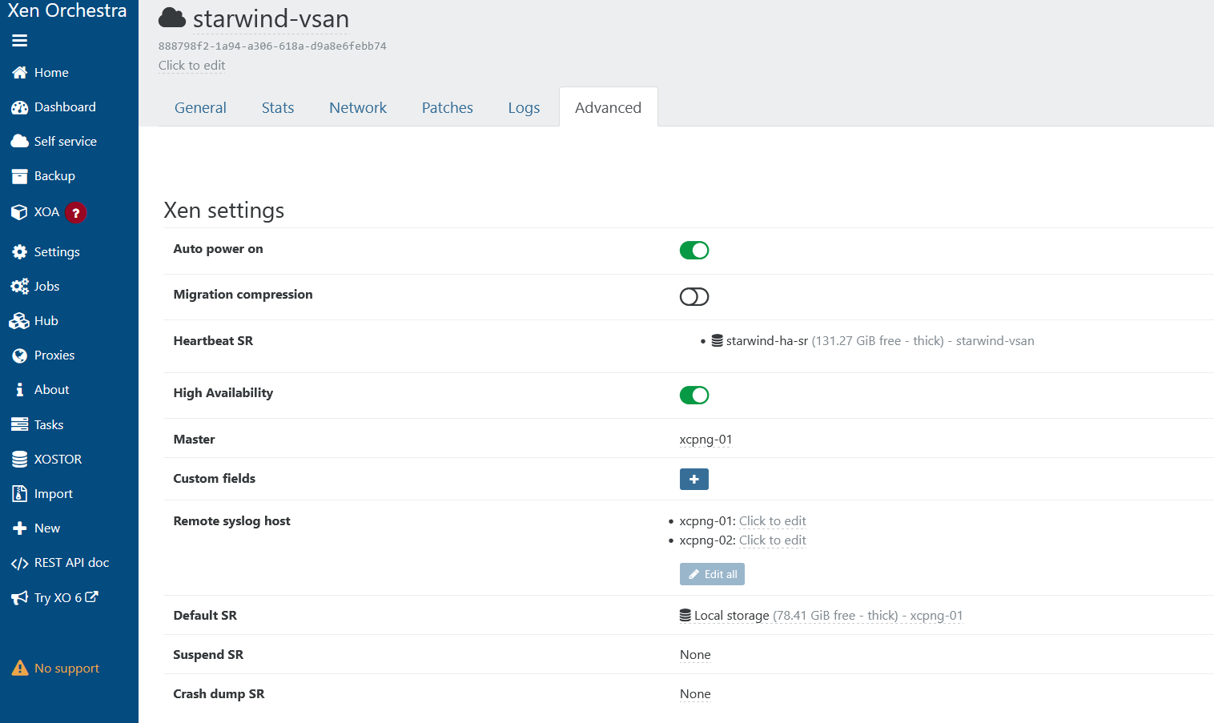1214x723 pixels.
Task: Click the No support warning triangle icon
Action: click(x=20, y=669)
